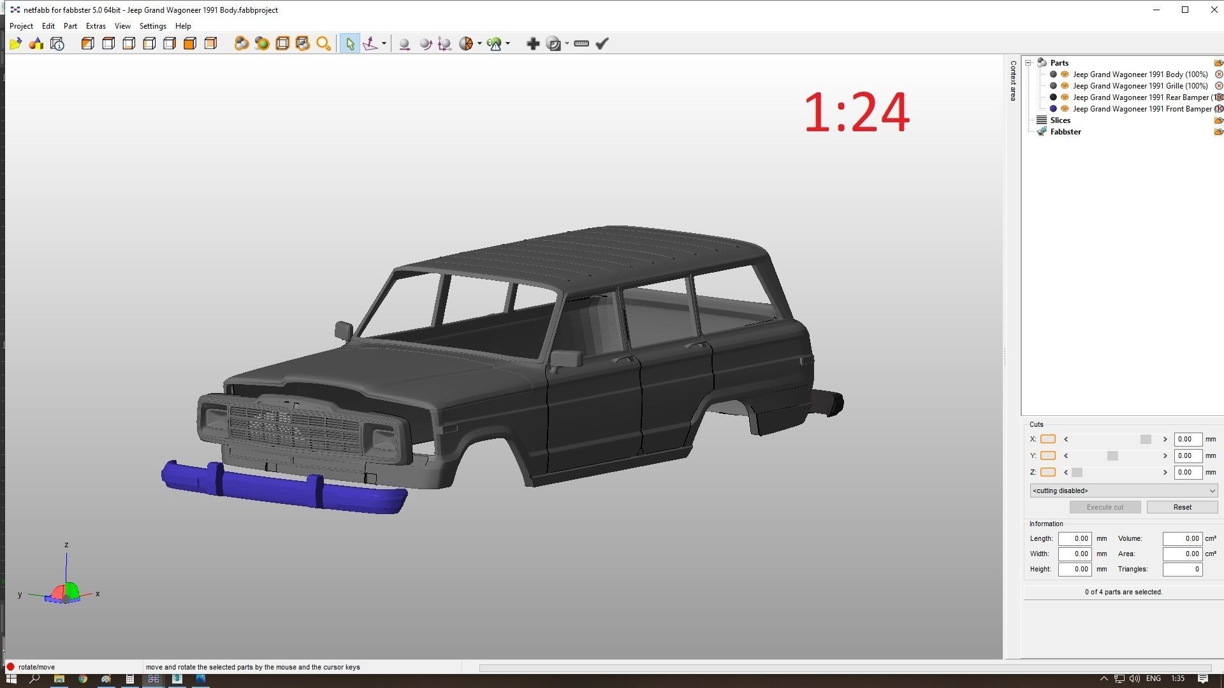Open the platform information icon

pyautogui.click(x=57, y=43)
